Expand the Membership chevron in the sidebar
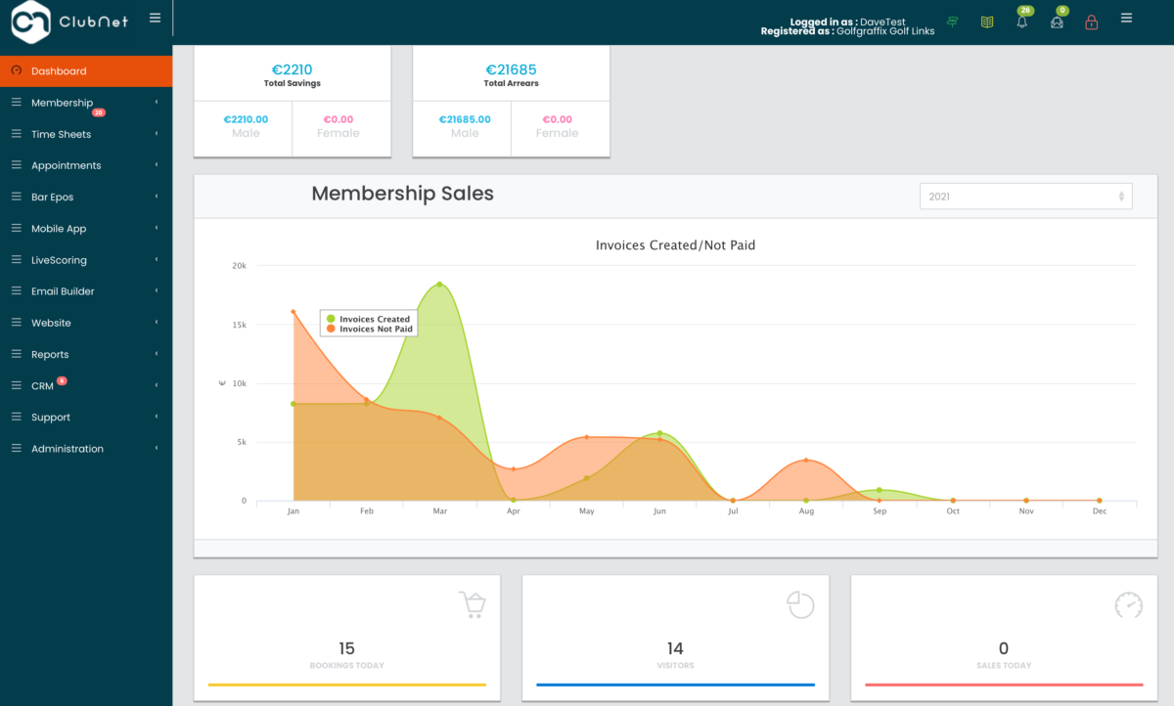Screen dimensions: 1174x706 (157, 103)
